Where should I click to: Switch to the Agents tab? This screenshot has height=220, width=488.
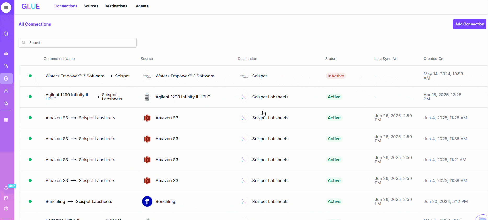(142, 6)
